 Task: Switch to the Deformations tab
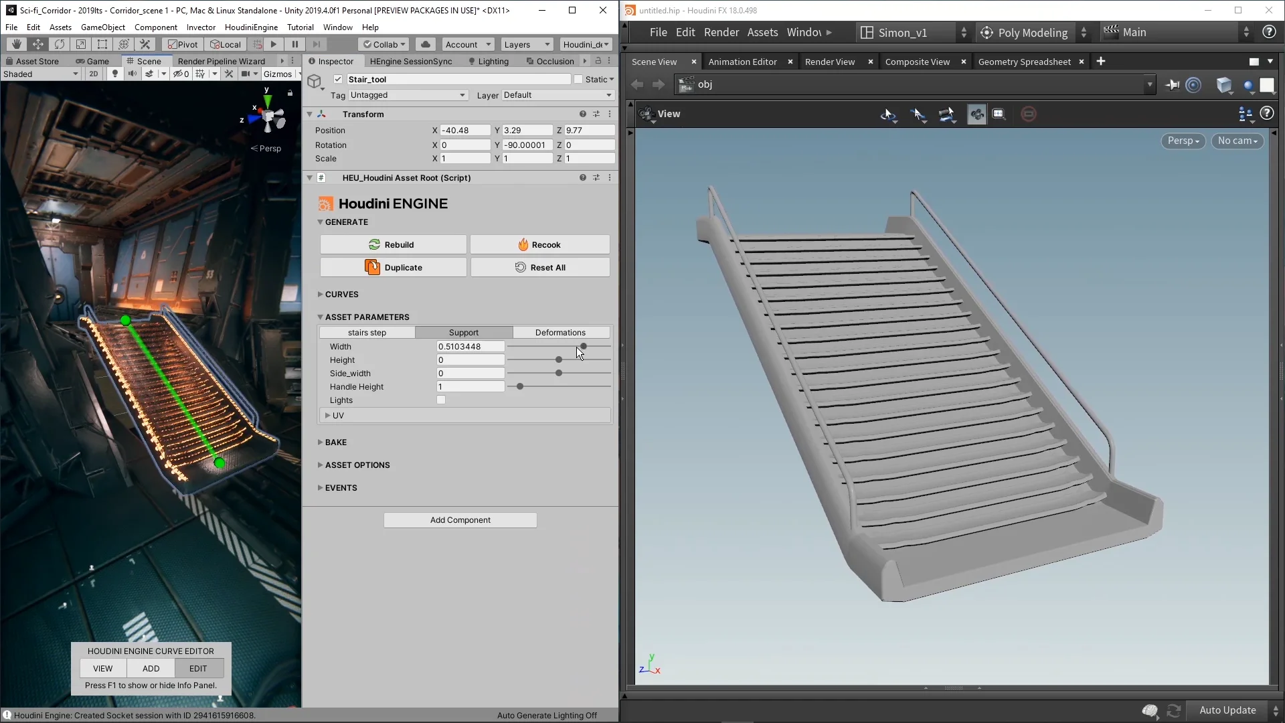click(x=560, y=333)
